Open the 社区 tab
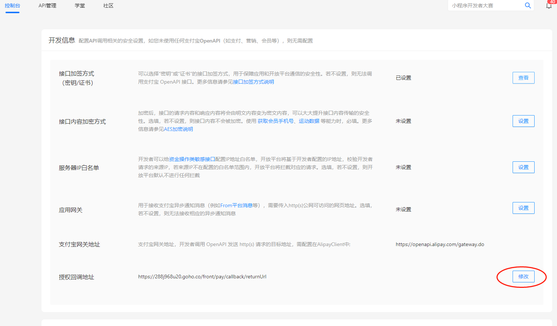Screen dimensions: 557x326 (x=108, y=6)
